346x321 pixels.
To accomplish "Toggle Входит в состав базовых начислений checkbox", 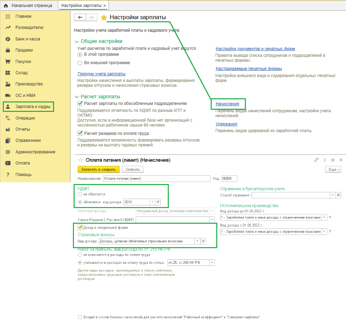I will [80, 317].
